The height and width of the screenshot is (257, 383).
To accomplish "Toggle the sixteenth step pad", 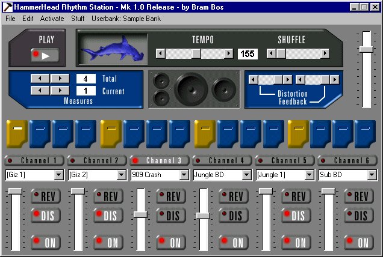I will 365,134.
